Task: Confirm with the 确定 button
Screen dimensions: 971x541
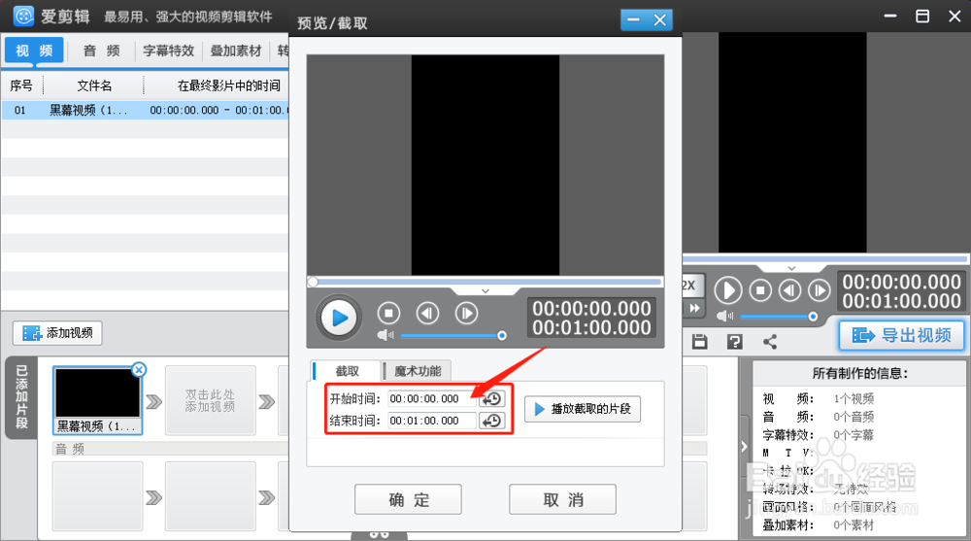Action: click(408, 499)
